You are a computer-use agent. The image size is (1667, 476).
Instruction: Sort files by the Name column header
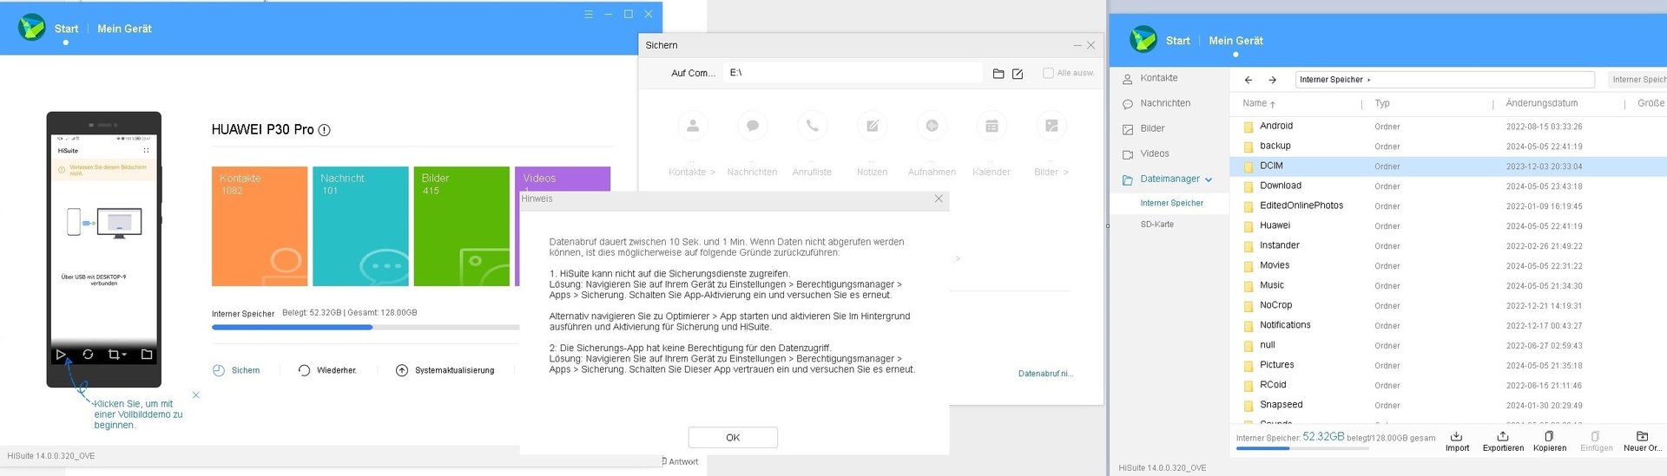[x=1259, y=103]
